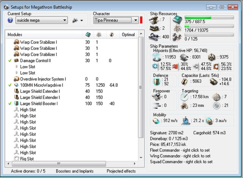Click the structure hitpoints icon
Image resolution: width=243 pixels, height=178 pixels.
tap(212, 57)
